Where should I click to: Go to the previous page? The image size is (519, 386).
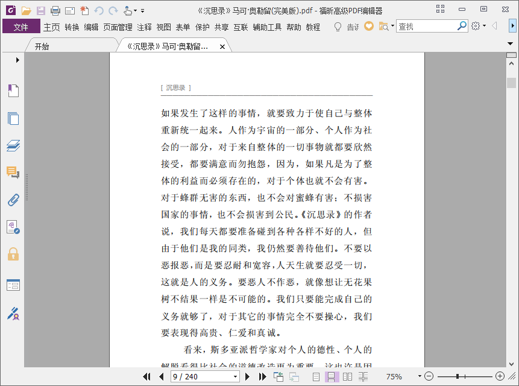point(162,376)
